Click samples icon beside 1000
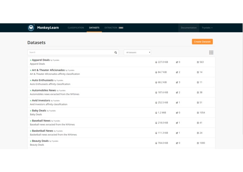Screen dimensions: 243x172 [198, 143]
